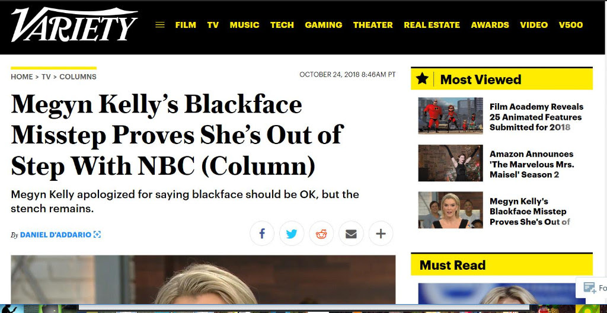Image resolution: width=607 pixels, height=313 pixels.
Task: Open the hamburger menu icon
Action: pyautogui.click(x=160, y=25)
